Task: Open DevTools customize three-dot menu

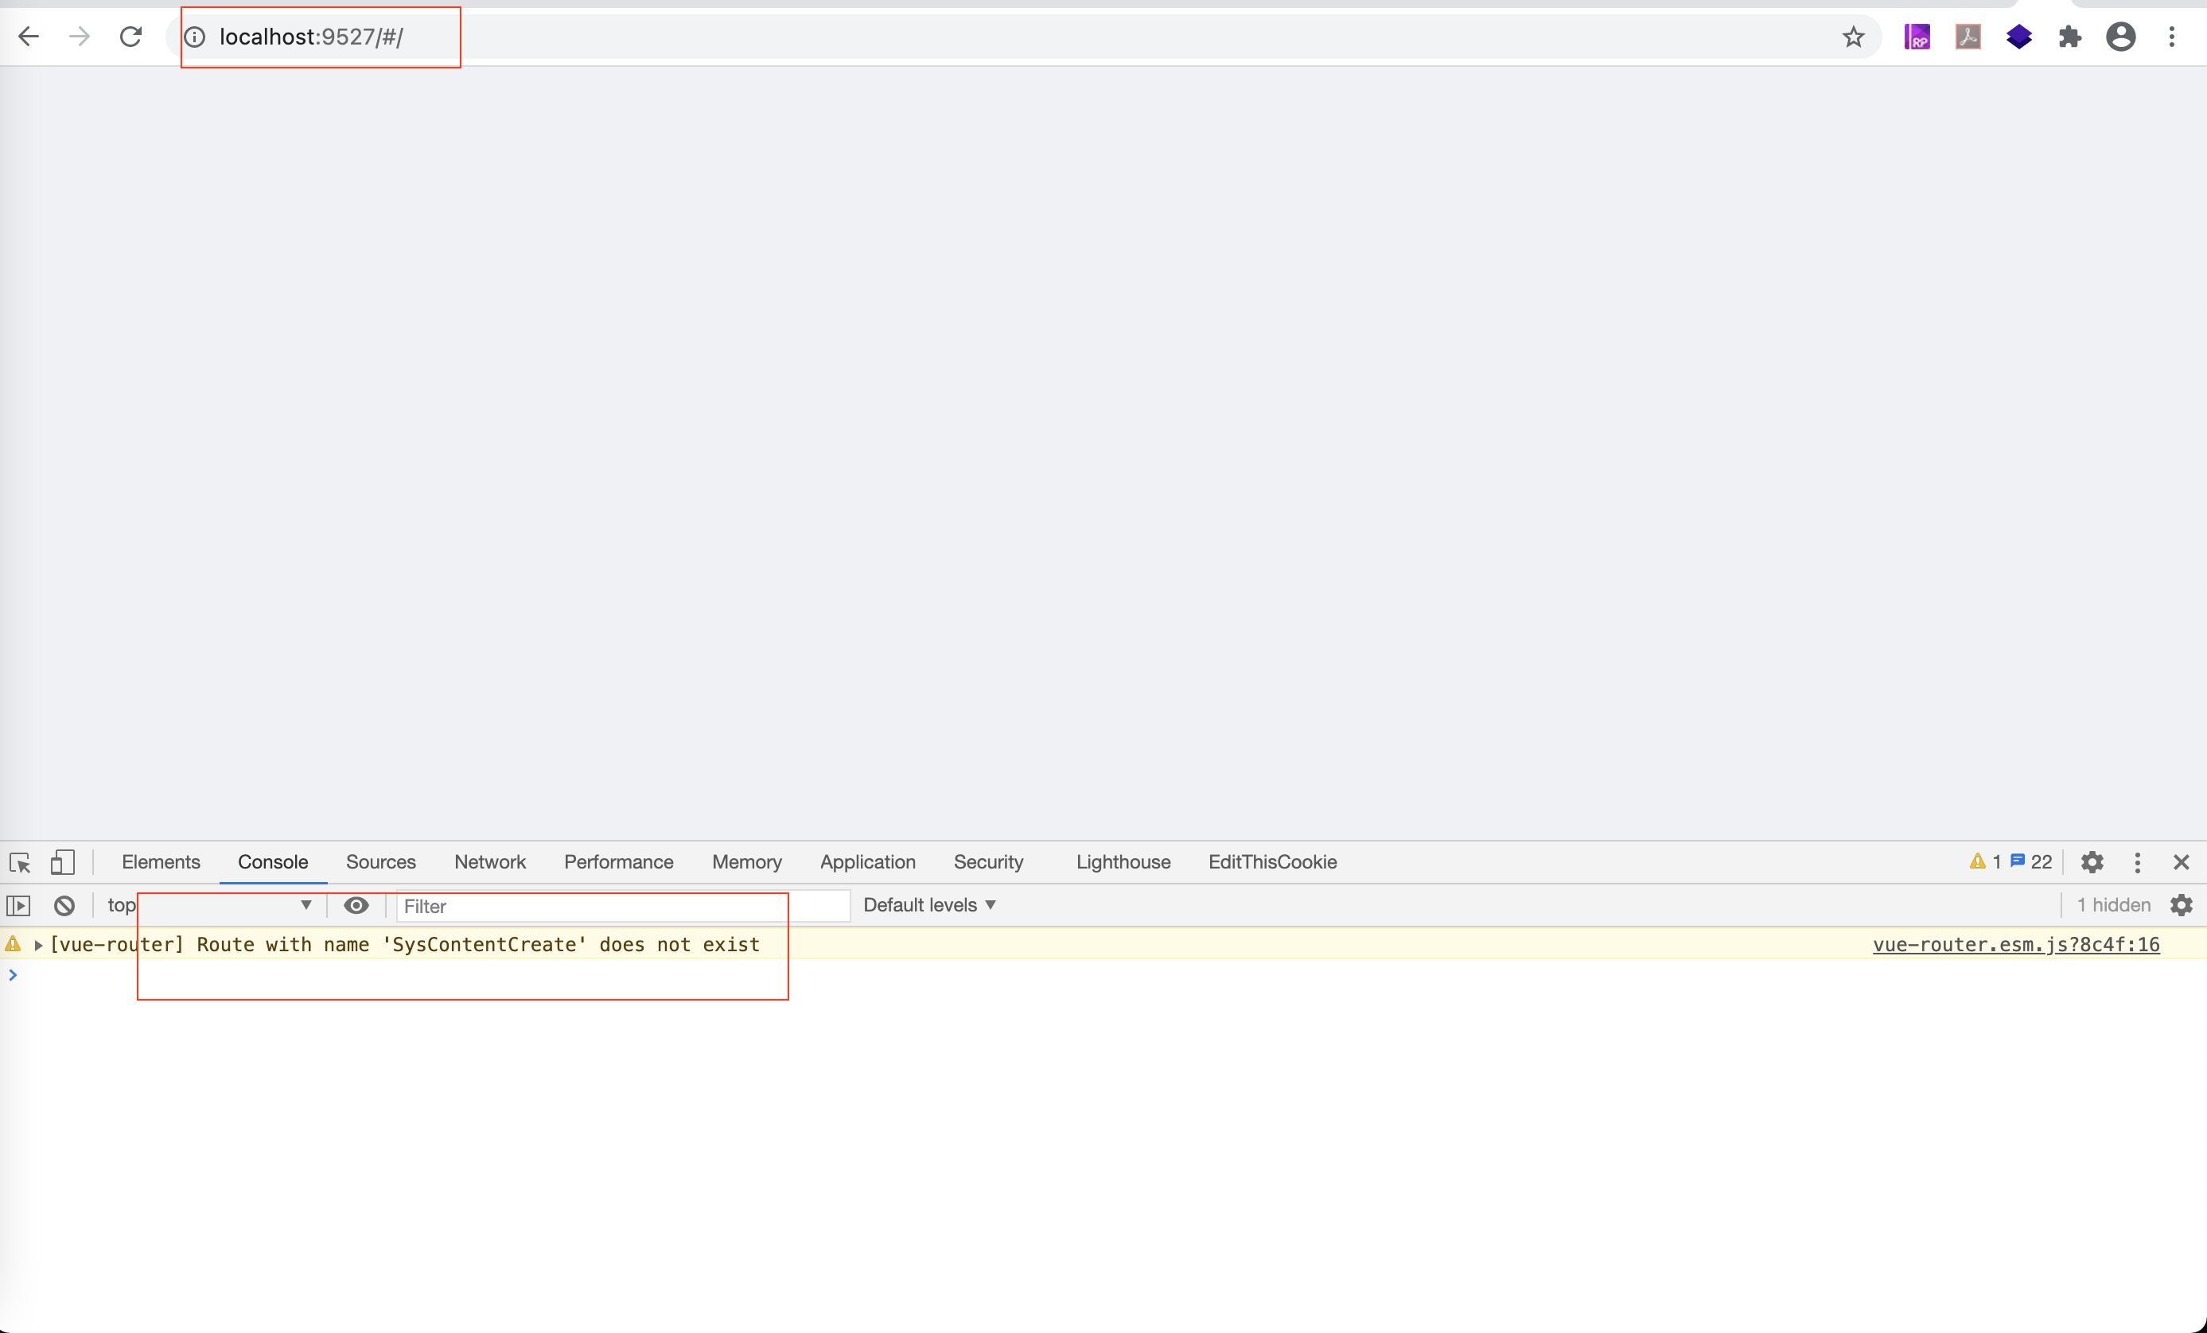Action: point(2138,862)
